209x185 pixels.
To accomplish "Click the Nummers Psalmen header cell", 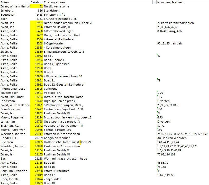I will tap(170, 2).
